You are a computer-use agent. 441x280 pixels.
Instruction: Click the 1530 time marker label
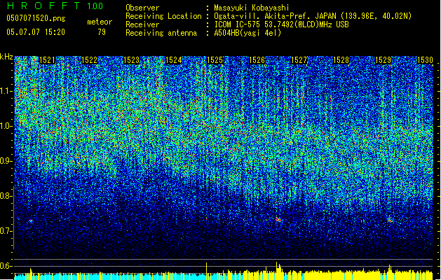pyautogui.click(x=425, y=60)
